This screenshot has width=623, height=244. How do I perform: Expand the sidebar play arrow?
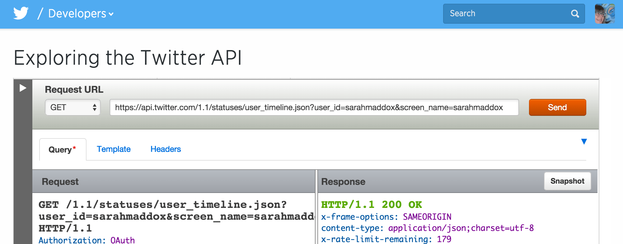(23, 88)
